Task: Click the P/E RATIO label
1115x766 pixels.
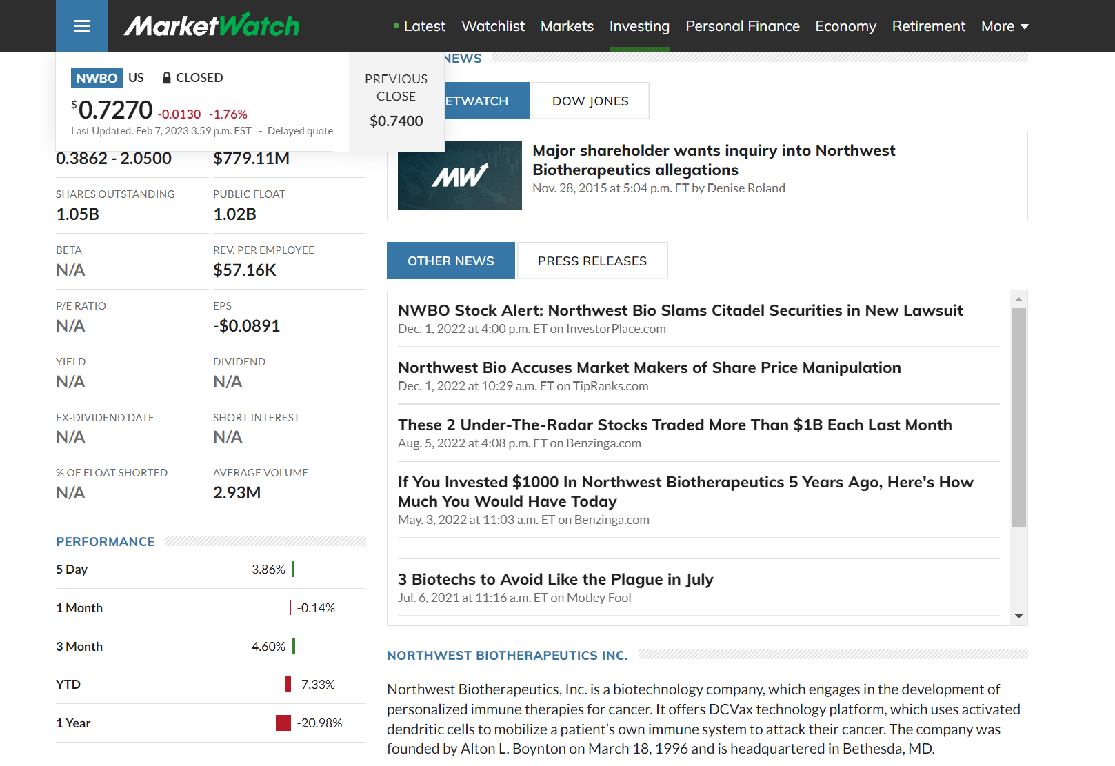Action: (81, 306)
